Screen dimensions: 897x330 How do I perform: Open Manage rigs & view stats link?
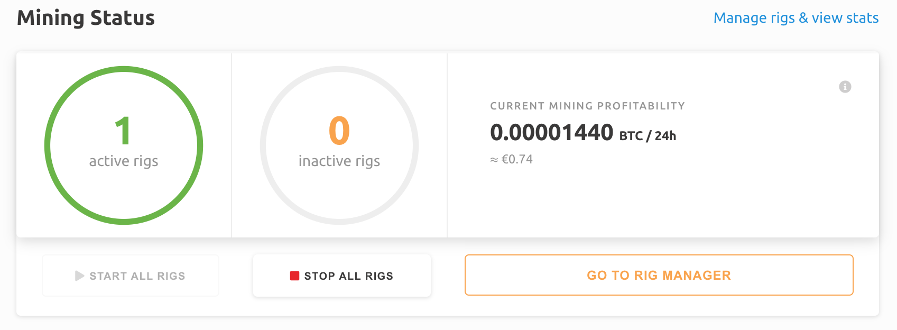pos(796,18)
